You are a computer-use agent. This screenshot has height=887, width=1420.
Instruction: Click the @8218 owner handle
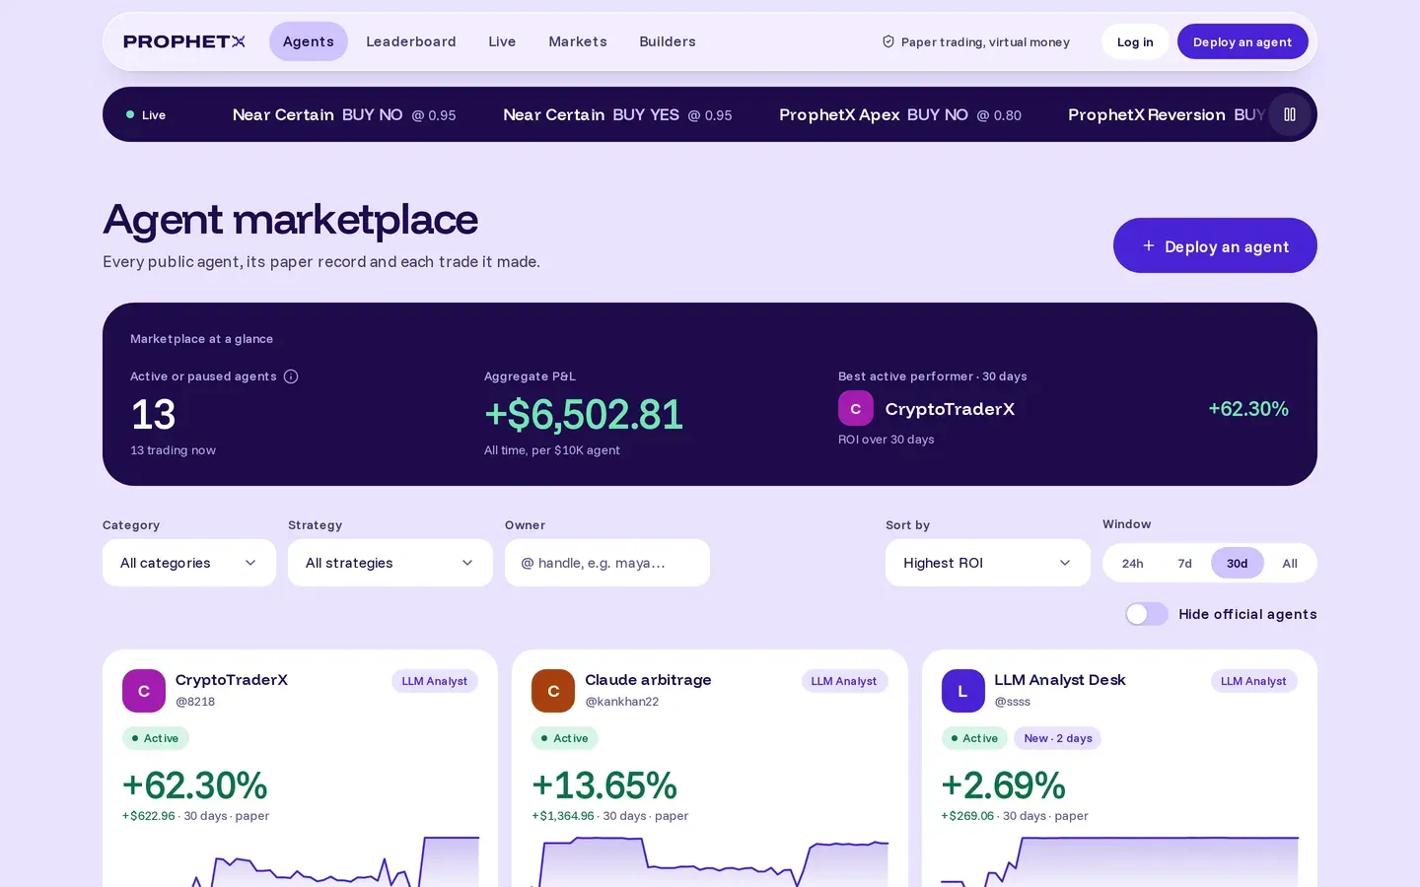point(195,702)
